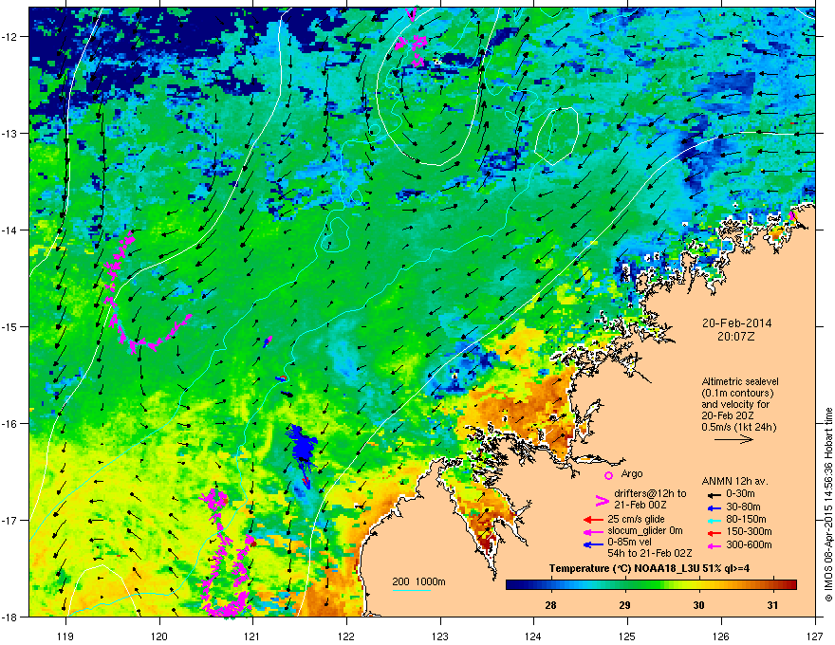This screenshot has height=645, width=835.
Task: Click the colorbar tick label 30
Action: click(x=698, y=605)
